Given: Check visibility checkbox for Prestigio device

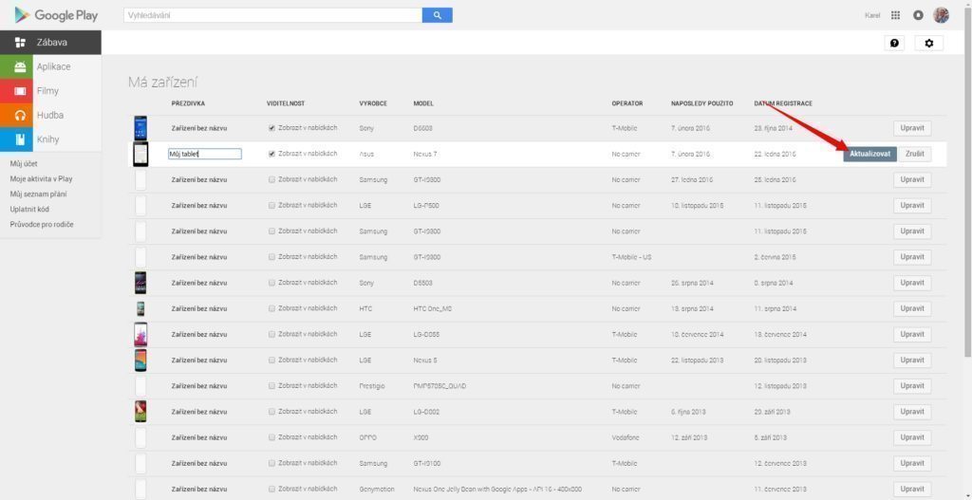Looking at the screenshot, I should 271,385.
